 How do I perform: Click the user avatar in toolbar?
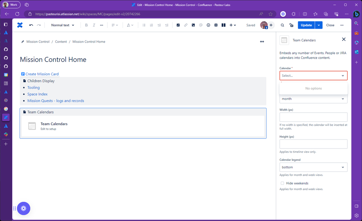click(x=264, y=25)
